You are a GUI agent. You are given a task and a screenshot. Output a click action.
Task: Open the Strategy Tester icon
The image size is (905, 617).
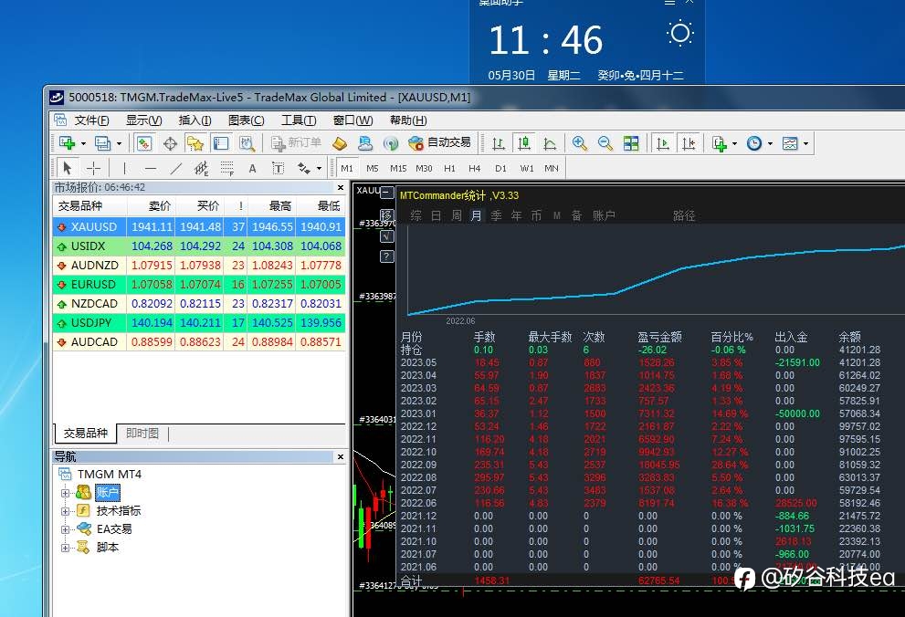247,143
